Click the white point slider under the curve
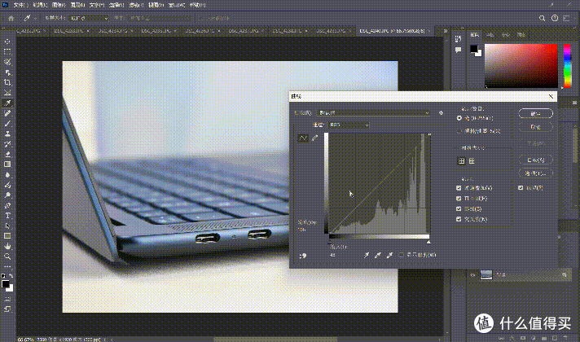The image size is (580, 342). coord(428,242)
